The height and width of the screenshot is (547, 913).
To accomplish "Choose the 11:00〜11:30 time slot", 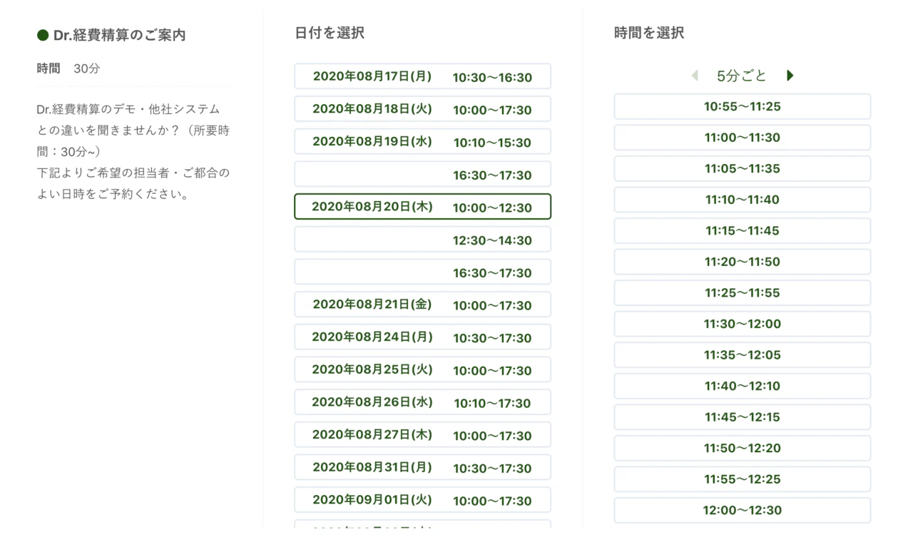I will click(x=742, y=138).
